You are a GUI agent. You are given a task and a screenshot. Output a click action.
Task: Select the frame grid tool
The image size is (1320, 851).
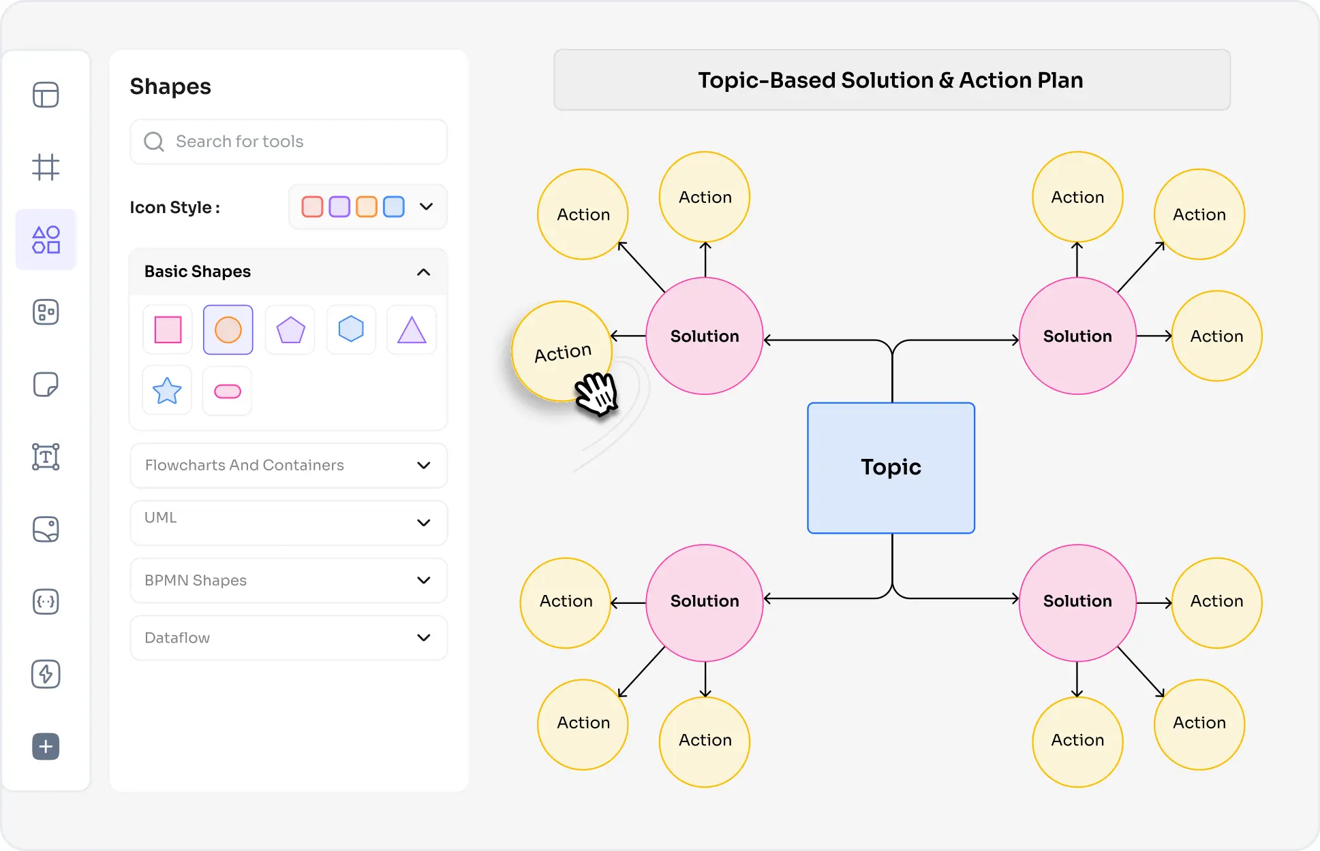click(x=46, y=167)
